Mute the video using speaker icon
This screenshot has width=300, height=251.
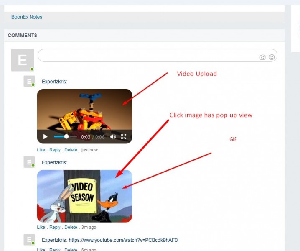[x=113, y=137]
